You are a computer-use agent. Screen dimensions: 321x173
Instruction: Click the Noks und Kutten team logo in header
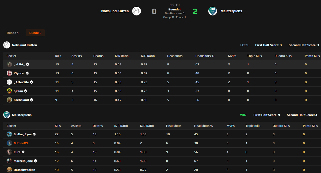(136, 11)
